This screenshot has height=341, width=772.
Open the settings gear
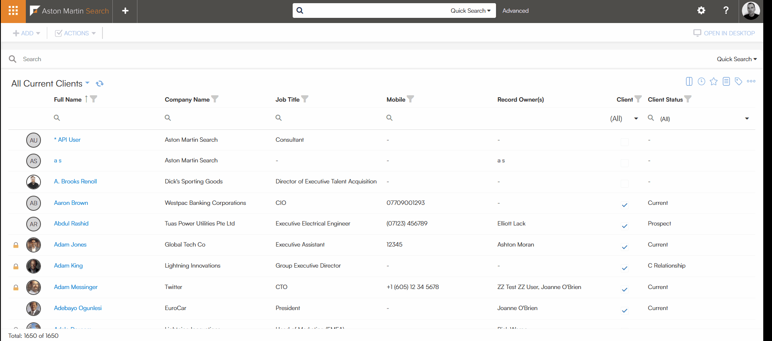[x=701, y=11]
